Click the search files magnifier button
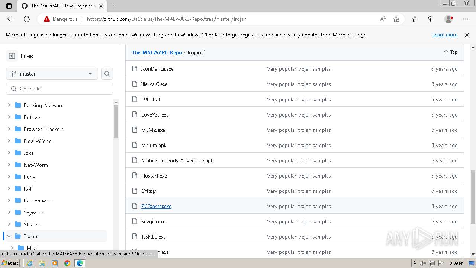Screen dimensions: 476x268 click(x=107, y=74)
